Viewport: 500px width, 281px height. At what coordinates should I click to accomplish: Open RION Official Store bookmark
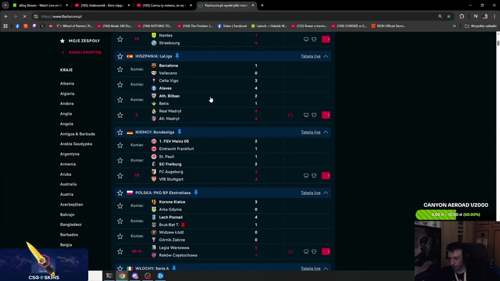point(388,26)
